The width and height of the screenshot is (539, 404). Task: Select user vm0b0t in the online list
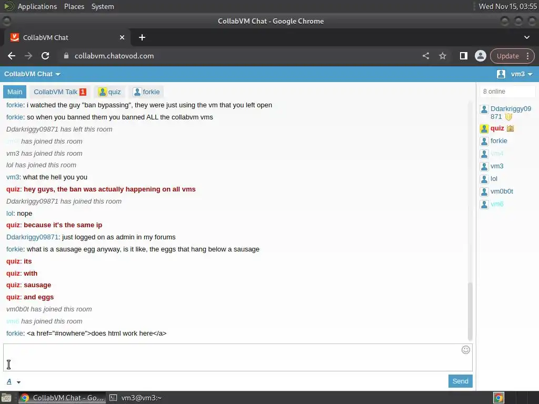coord(502,191)
